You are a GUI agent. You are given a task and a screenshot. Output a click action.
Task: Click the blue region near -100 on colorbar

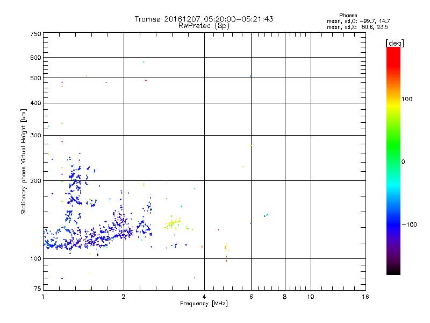393,224
